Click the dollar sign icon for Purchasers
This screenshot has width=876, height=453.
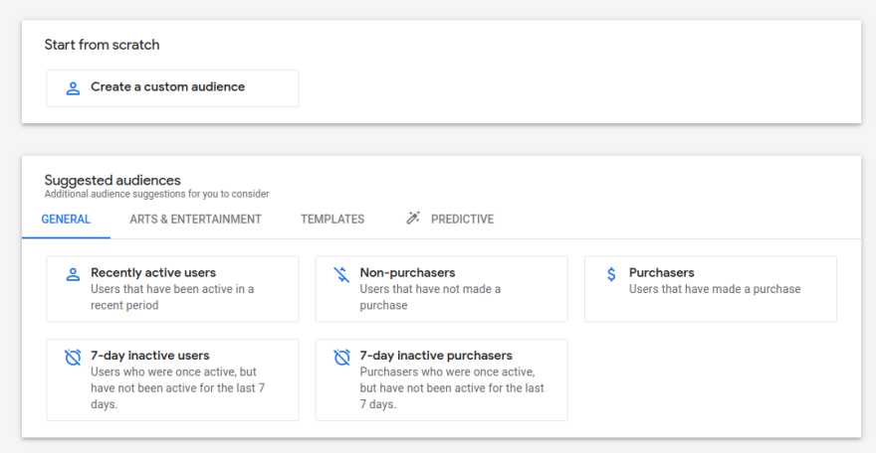pyautogui.click(x=611, y=274)
